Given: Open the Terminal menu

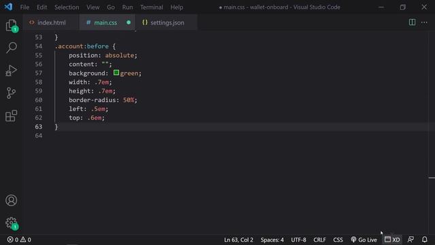Looking at the screenshot, I should 152,7.
